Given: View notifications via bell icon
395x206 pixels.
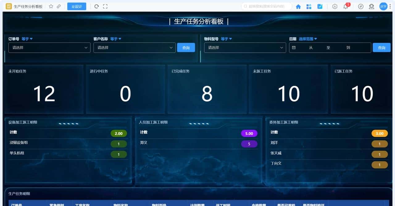Looking at the screenshot, I should click(345, 6).
